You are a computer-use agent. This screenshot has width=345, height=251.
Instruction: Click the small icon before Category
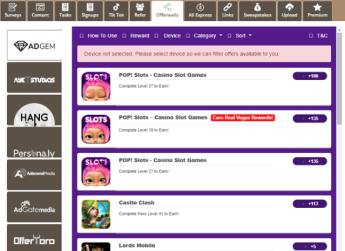pos(188,35)
